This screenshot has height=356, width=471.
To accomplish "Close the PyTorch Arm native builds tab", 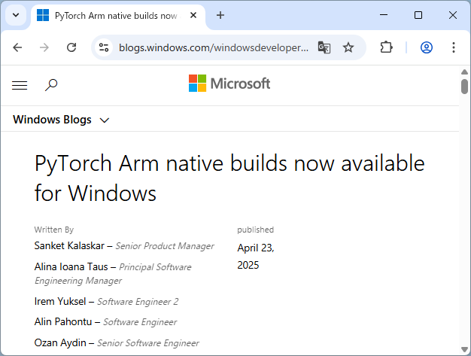I will pyautogui.click(x=193, y=15).
